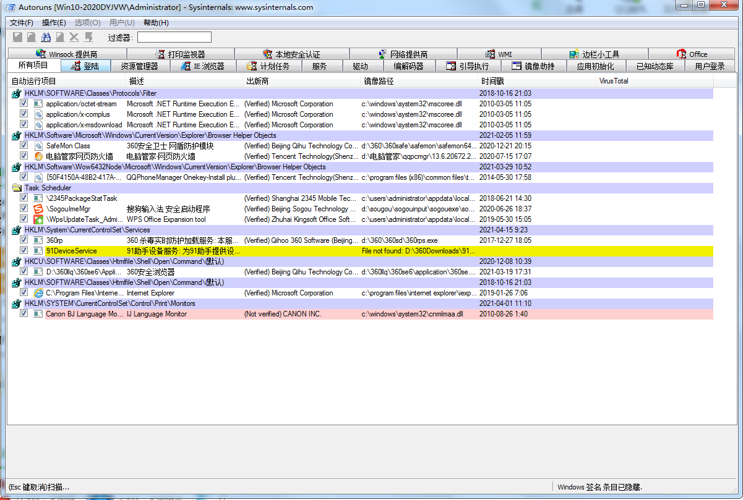743x500 pixels.
Task: Toggle checkbox for application/octet-stream
Action: 24,104
